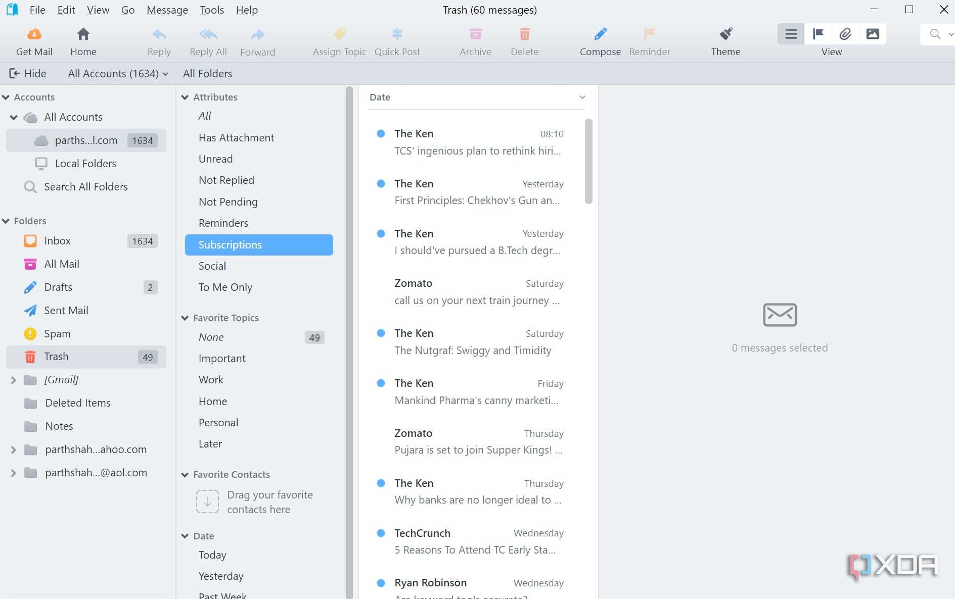
Task: Collapse the Folders section
Action: pyautogui.click(x=6, y=221)
